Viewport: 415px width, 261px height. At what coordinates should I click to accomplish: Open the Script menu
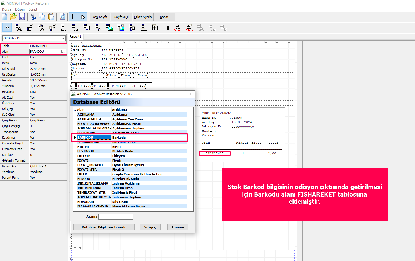pyautogui.click(x=33, y=9)
